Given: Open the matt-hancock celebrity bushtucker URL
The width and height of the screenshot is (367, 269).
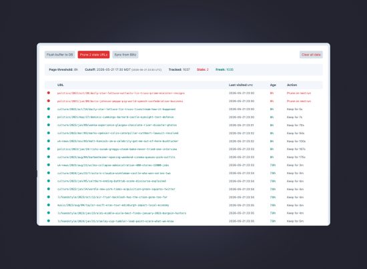Looking at the screenshot, I should click(x=117, y=141).
